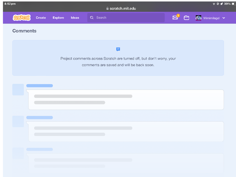Open the Scratch logo home link
The height and width of the screenshot is (177, 236).
pos(22,18)
